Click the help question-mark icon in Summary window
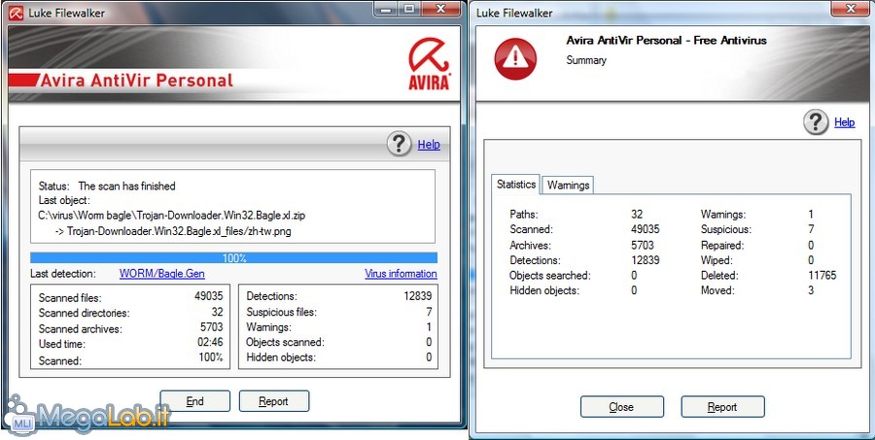 (816, 122)
